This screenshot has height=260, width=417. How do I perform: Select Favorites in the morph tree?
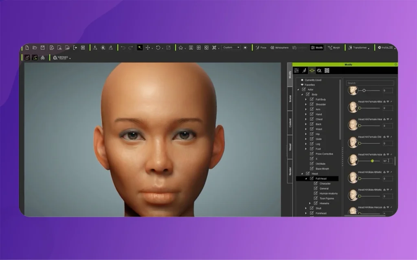pyautogui.click(x=309, y=84)
